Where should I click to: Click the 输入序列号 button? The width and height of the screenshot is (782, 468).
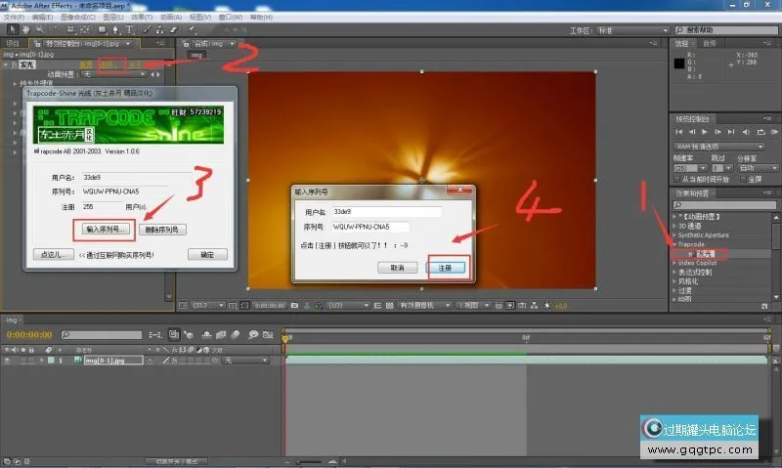point(105,230)
